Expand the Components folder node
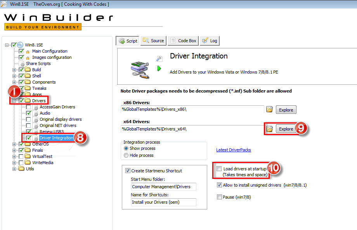 (14, 82)
